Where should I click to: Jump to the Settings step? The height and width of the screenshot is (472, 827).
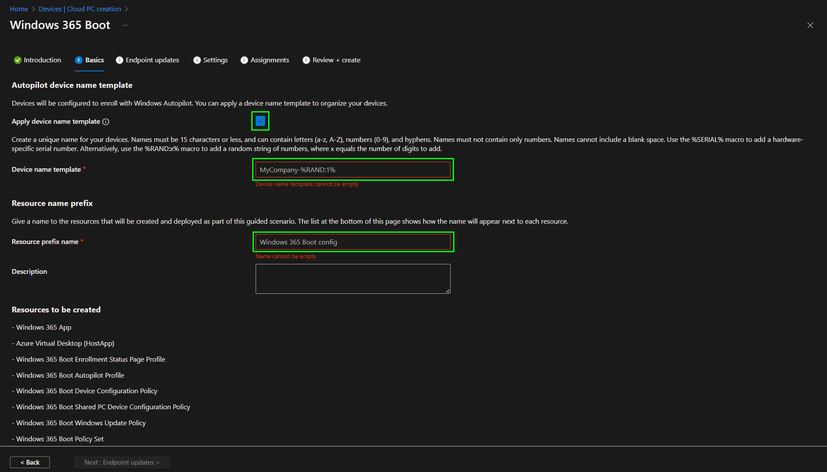211,60
